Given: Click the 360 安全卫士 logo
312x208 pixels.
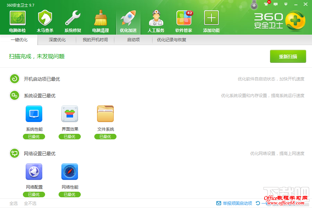Looking at the screenshot, I should coord(279,21).
